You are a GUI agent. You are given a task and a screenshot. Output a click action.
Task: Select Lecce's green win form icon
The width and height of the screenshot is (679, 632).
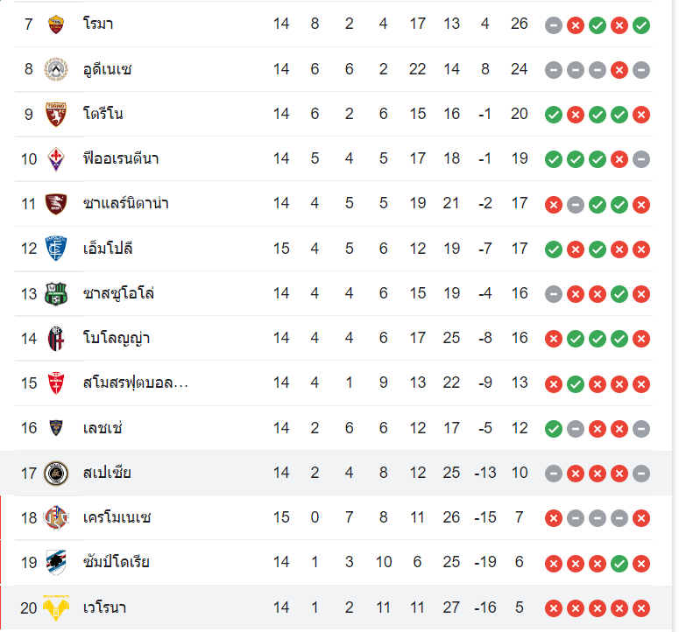554,429
